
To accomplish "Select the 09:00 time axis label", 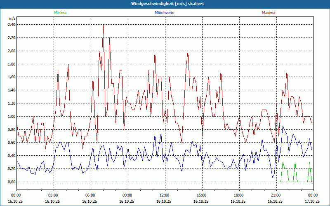I will pos(127,195).
